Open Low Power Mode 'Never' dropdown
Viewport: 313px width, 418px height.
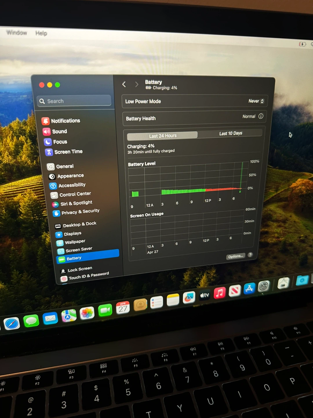[256, 101]
